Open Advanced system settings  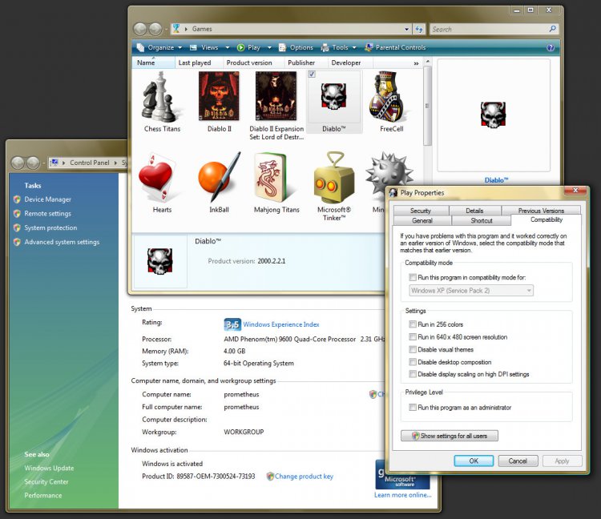62,242
